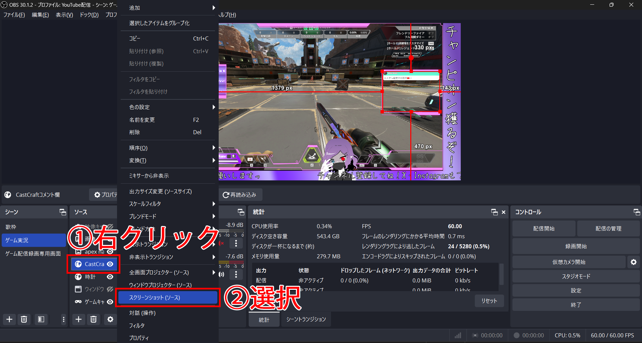The image size is (642, 343).
Task: Choose 名前を変更 from the context menu
Action: point(168,120)
